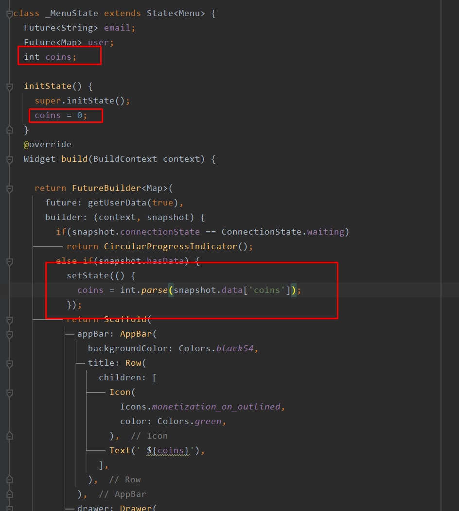Click the children: [ property

[127, 378]
